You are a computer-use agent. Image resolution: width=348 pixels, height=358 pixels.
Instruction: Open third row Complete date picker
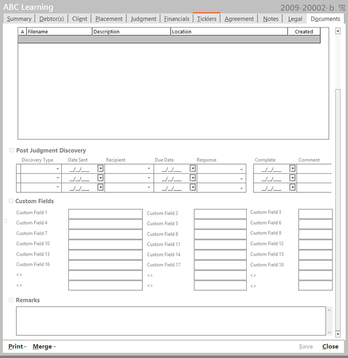[292, 187]
